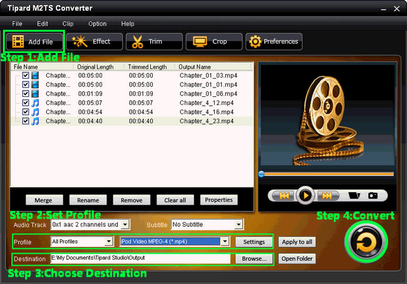Image resolution: width=407 pixels, height=284 pixels.
Task: Open the Clip menu
Action: pyautogui.click(x=68, y=24)
